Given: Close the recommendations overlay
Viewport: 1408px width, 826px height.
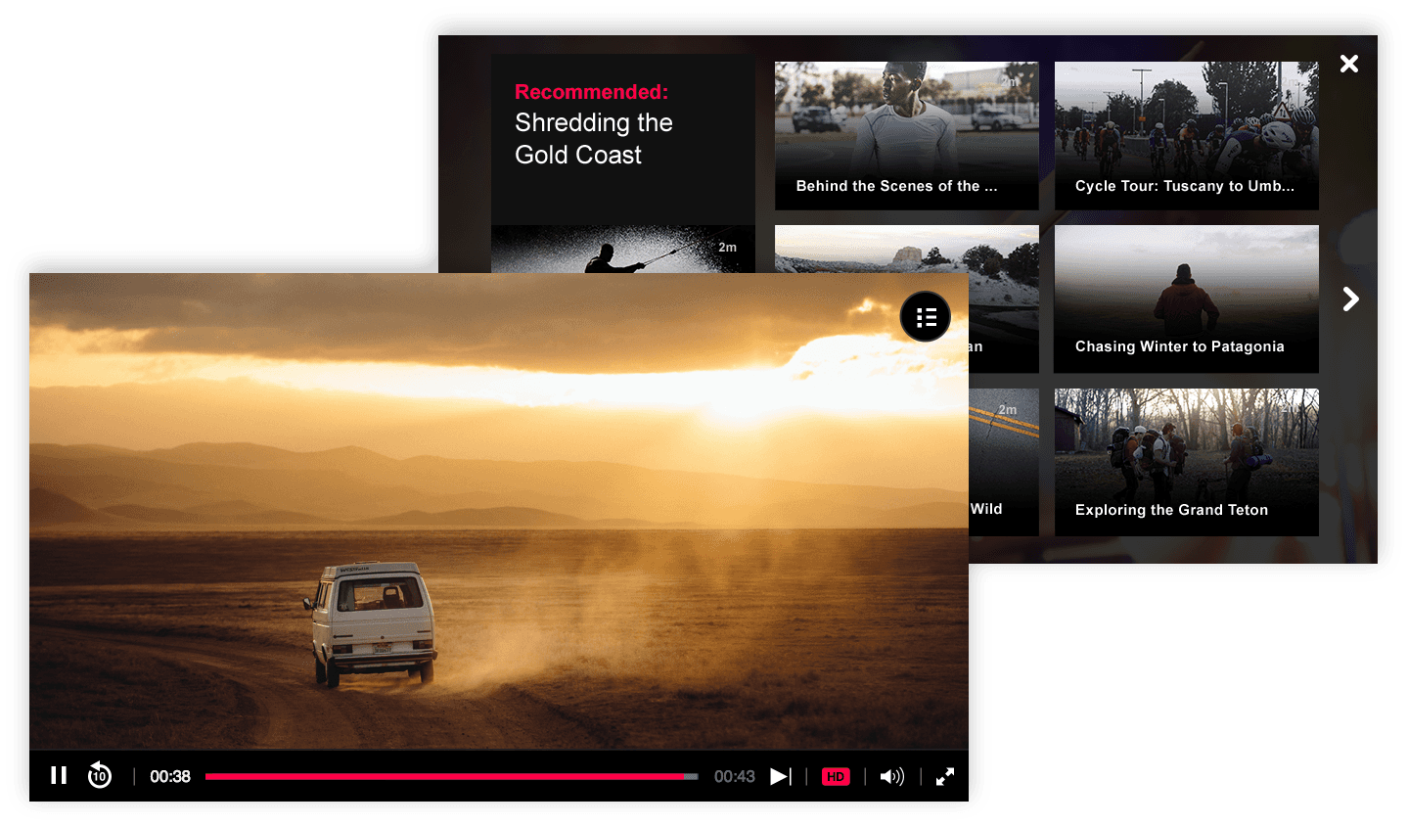Looking at the screenshot, I should 1348,64.
